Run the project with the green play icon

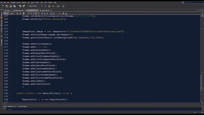(53, 6)
